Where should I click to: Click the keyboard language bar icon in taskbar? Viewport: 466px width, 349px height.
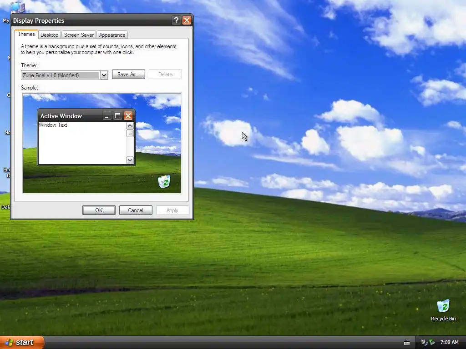pos(407,343)
